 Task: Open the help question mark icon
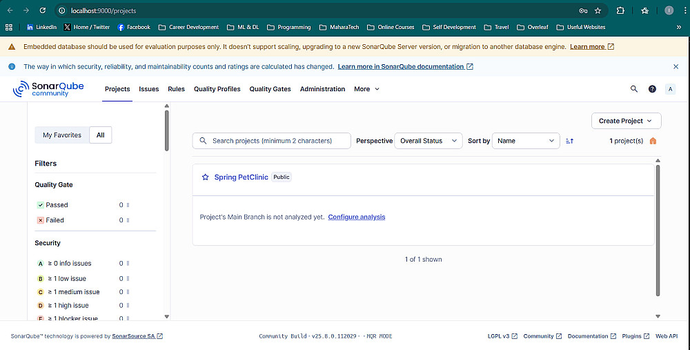click(x=652, y=89)
